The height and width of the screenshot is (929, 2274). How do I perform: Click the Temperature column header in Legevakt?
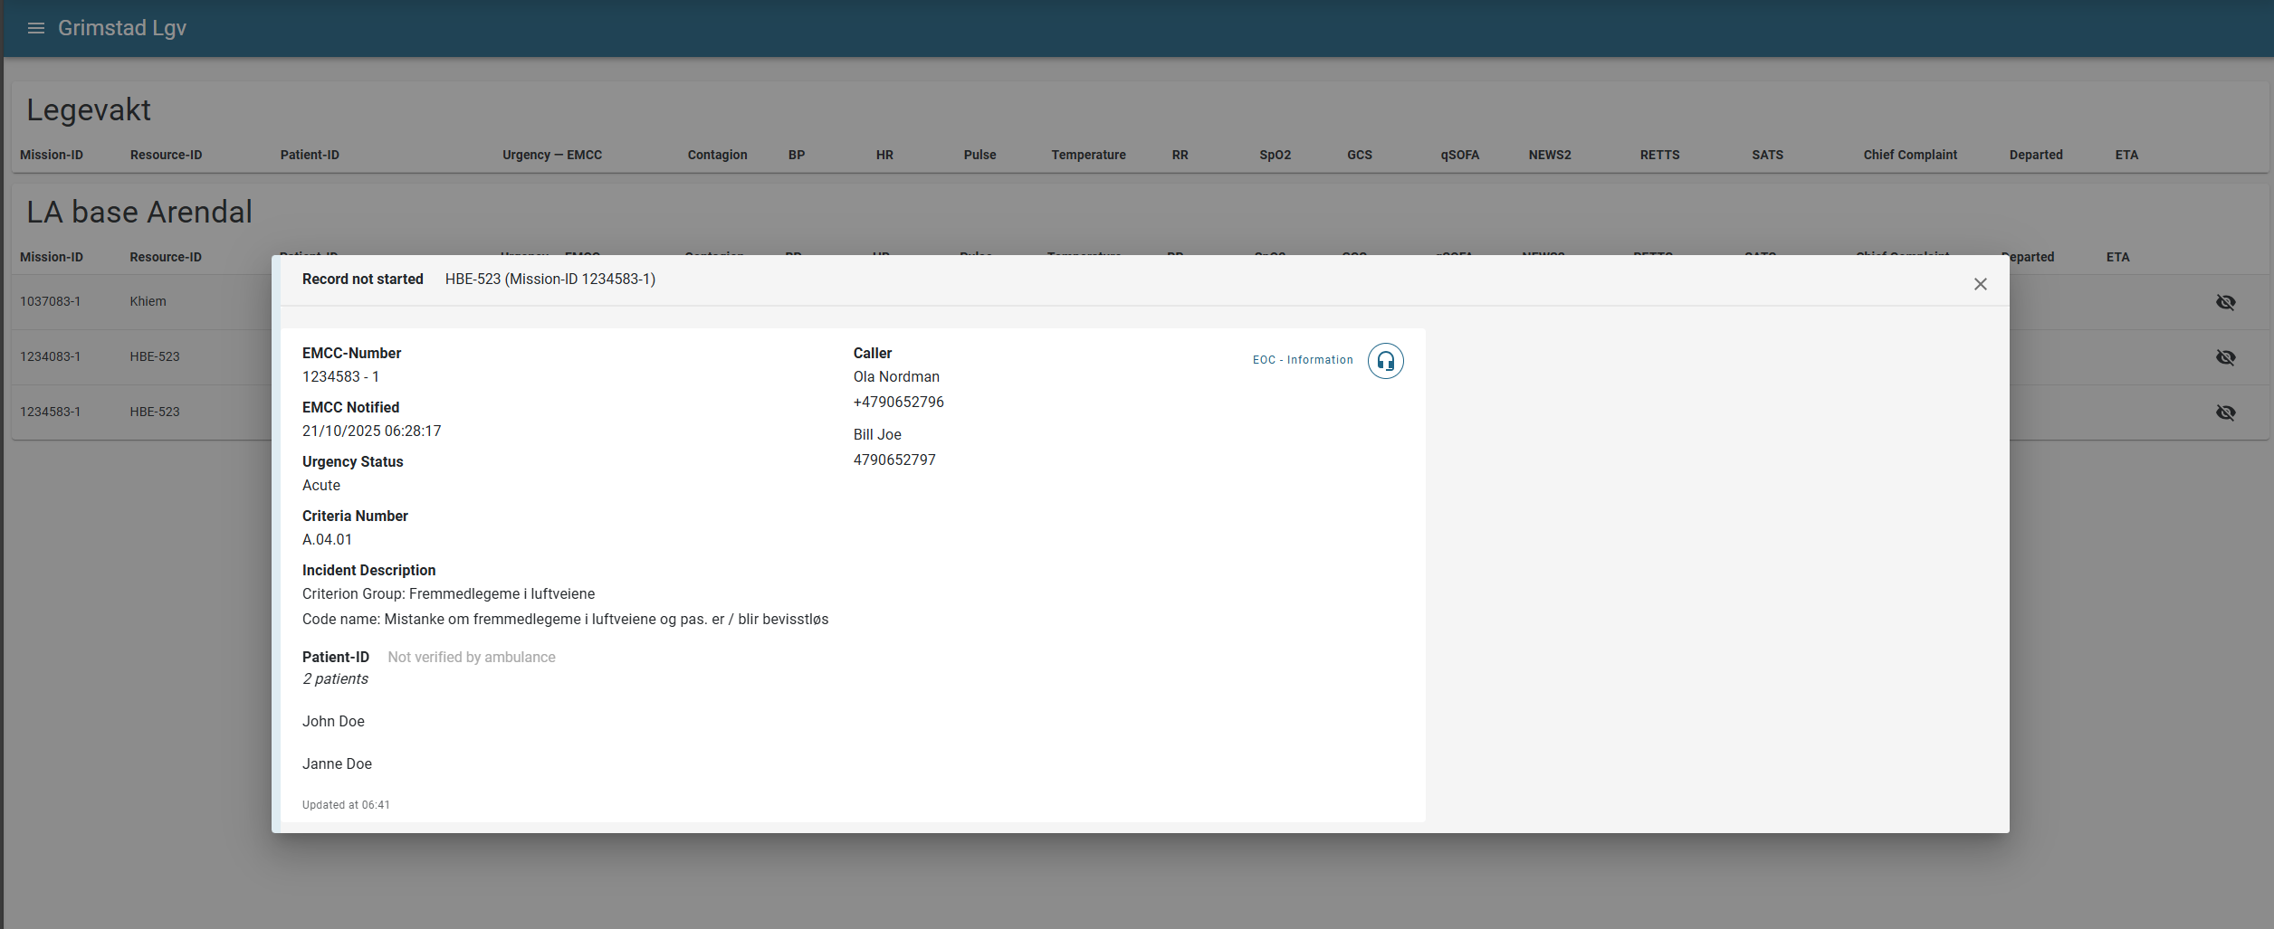pos(1088,155)
